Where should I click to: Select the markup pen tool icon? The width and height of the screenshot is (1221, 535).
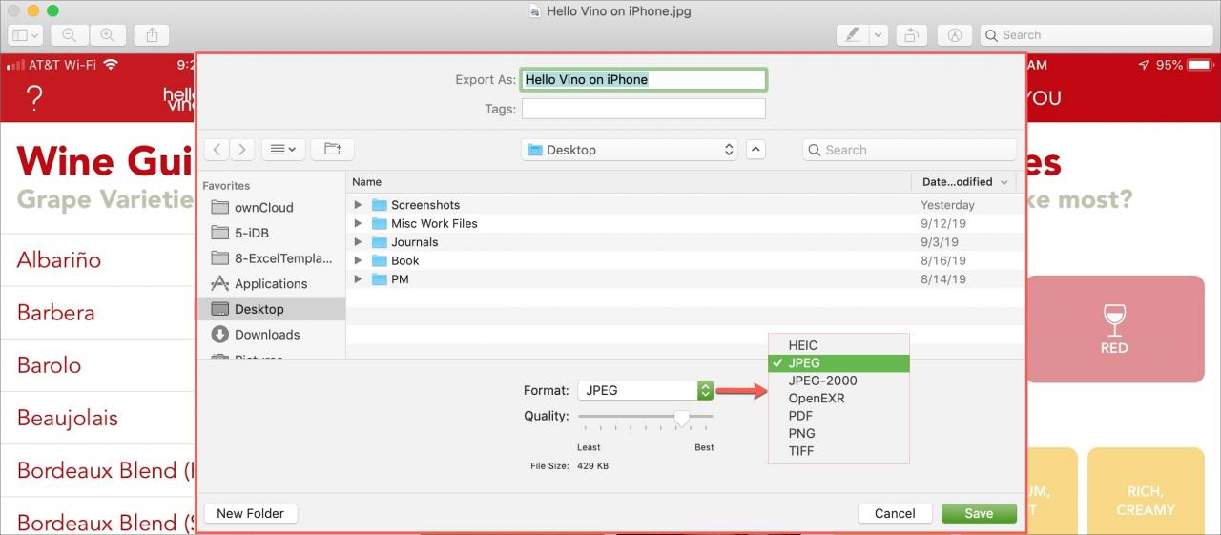[x=853, y=35]
